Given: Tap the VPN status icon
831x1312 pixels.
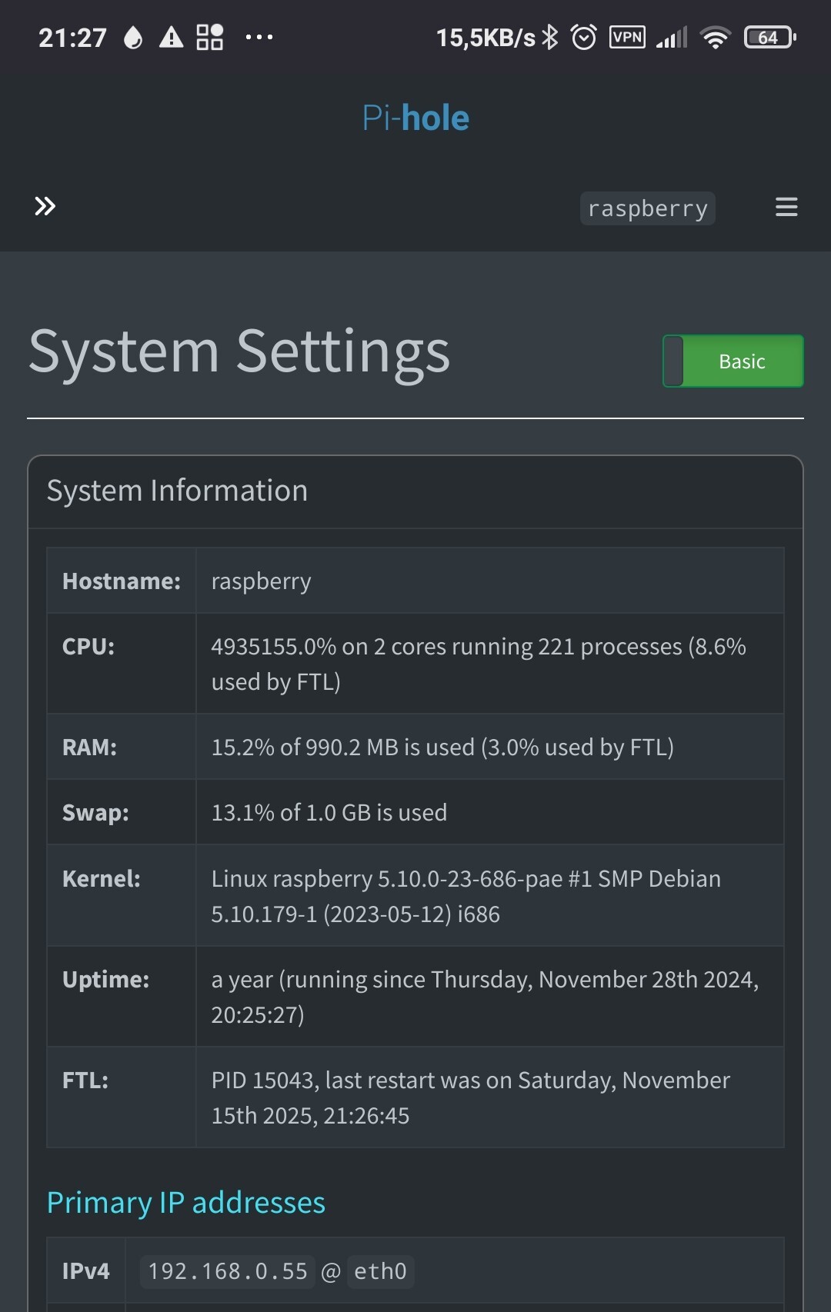Looking at the screenshot, I should 627,37.
